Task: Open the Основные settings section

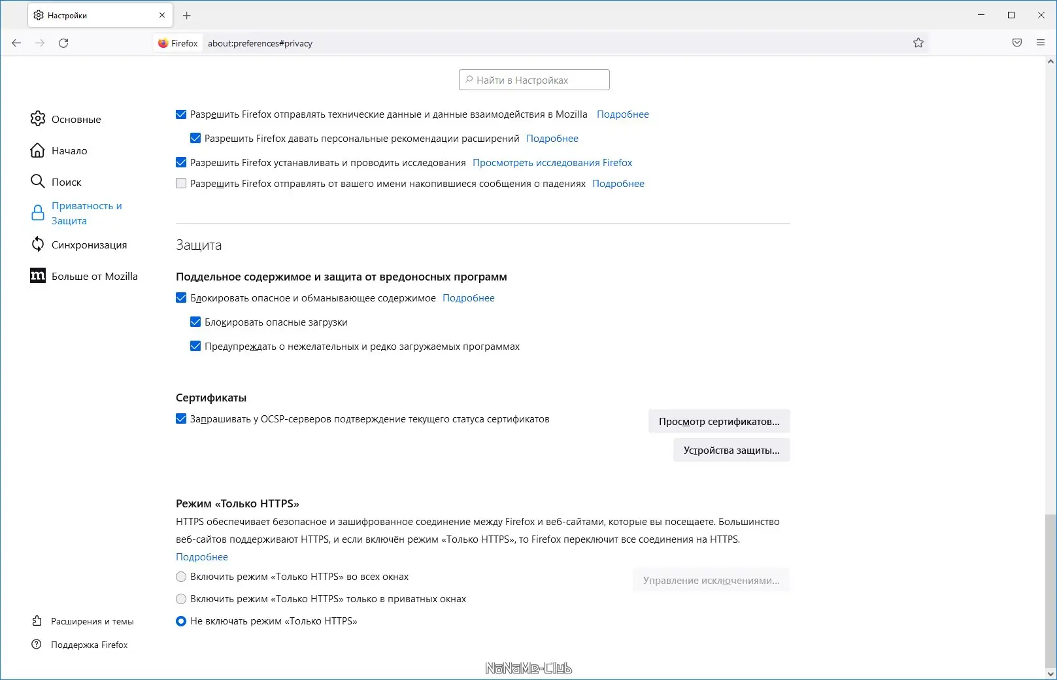Action: point(75,119)
